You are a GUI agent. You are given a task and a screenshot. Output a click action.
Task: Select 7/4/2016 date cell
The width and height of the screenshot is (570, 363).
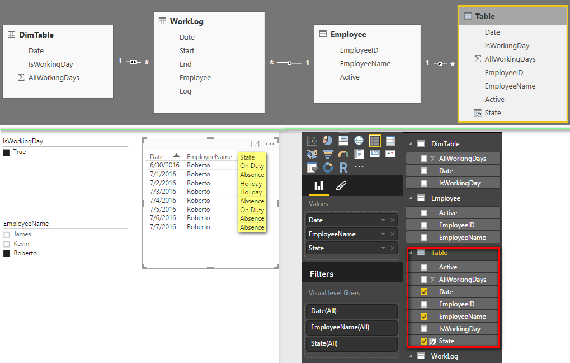click(163, 201)
